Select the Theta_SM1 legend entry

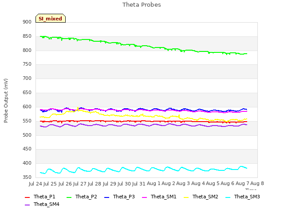pyautogui.click(x=159, y=197)
